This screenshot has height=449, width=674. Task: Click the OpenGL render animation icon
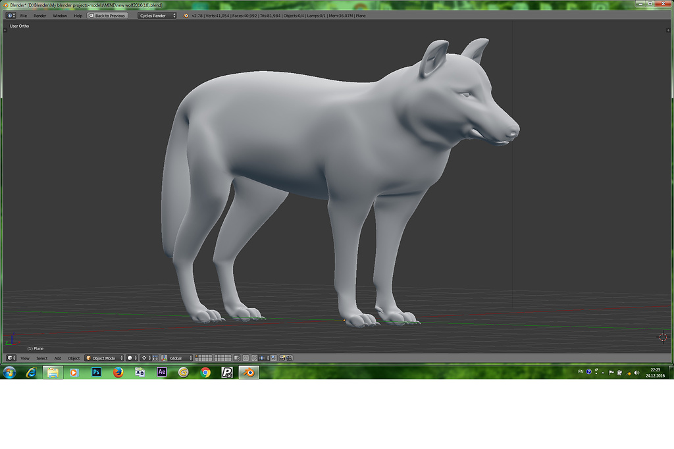coord(290,358)
